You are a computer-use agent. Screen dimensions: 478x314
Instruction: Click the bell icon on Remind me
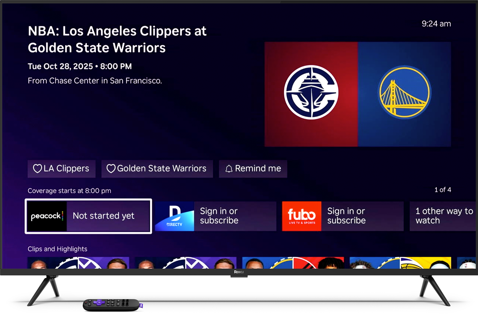click(229, 169)
